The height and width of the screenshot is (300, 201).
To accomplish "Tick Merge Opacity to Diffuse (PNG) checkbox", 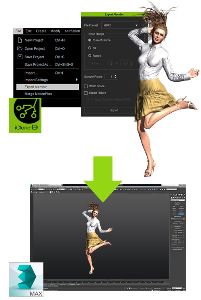I will coord(90,99).
